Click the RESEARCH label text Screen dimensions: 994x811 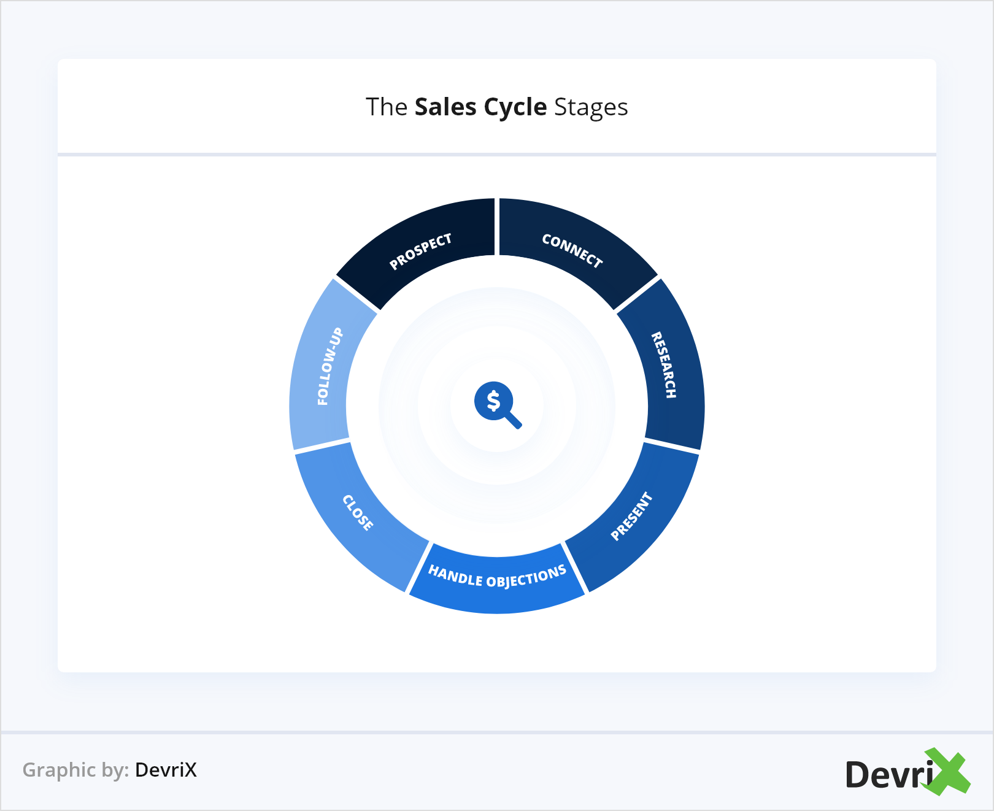pos(663,365)
